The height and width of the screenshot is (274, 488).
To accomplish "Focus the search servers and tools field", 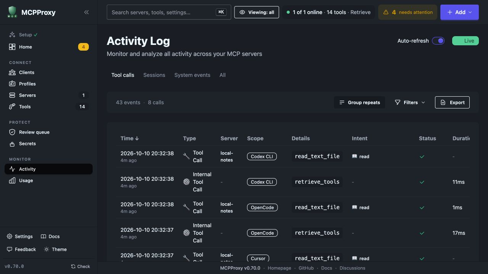I will point(169,12).
